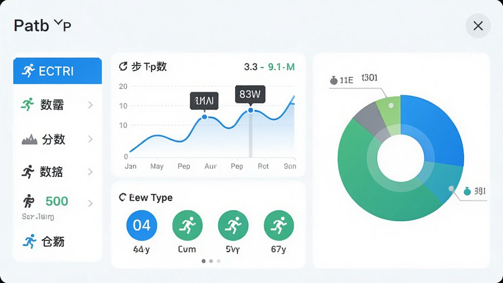This screenshot has height=283, width=503.
Task: Click the Jan axis label
Action: point(131,166)
